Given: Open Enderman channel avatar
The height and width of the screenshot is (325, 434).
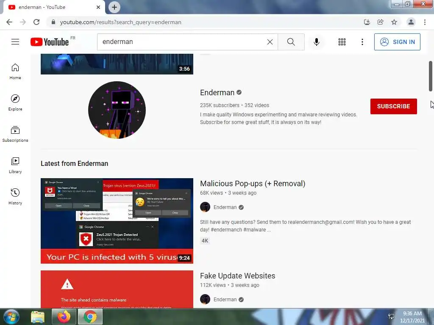Looking at the screenshot, I should pyautogui.click(x=117, y=110).
